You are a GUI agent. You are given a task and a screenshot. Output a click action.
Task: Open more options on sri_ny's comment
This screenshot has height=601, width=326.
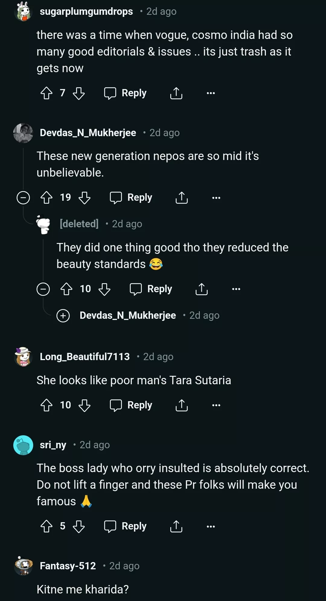211,526
